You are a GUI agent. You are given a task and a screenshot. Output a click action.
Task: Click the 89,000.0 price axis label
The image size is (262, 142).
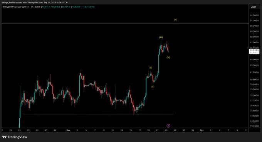(254, 31)
